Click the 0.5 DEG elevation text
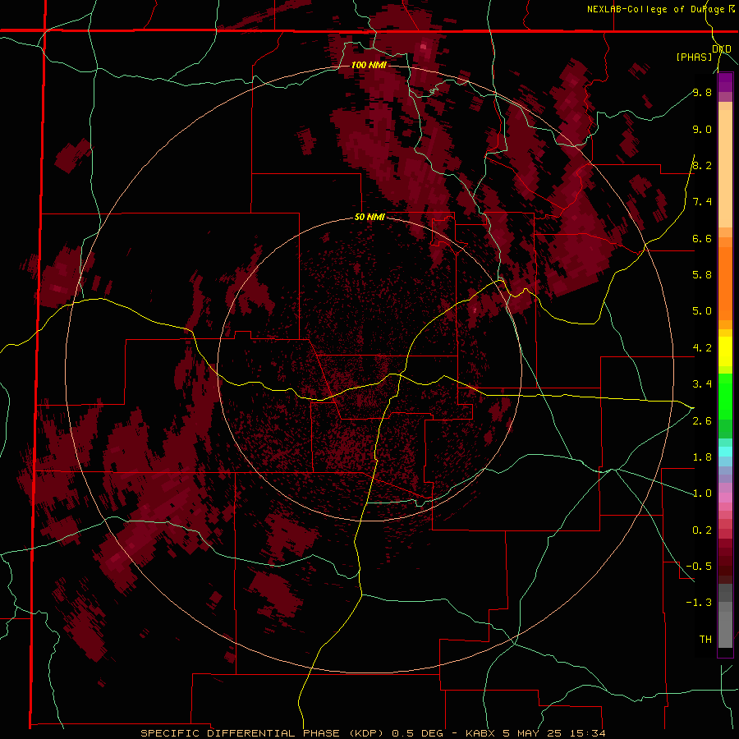Image resolution: width=739 pixels, height=739 pixels. (418, 733)
